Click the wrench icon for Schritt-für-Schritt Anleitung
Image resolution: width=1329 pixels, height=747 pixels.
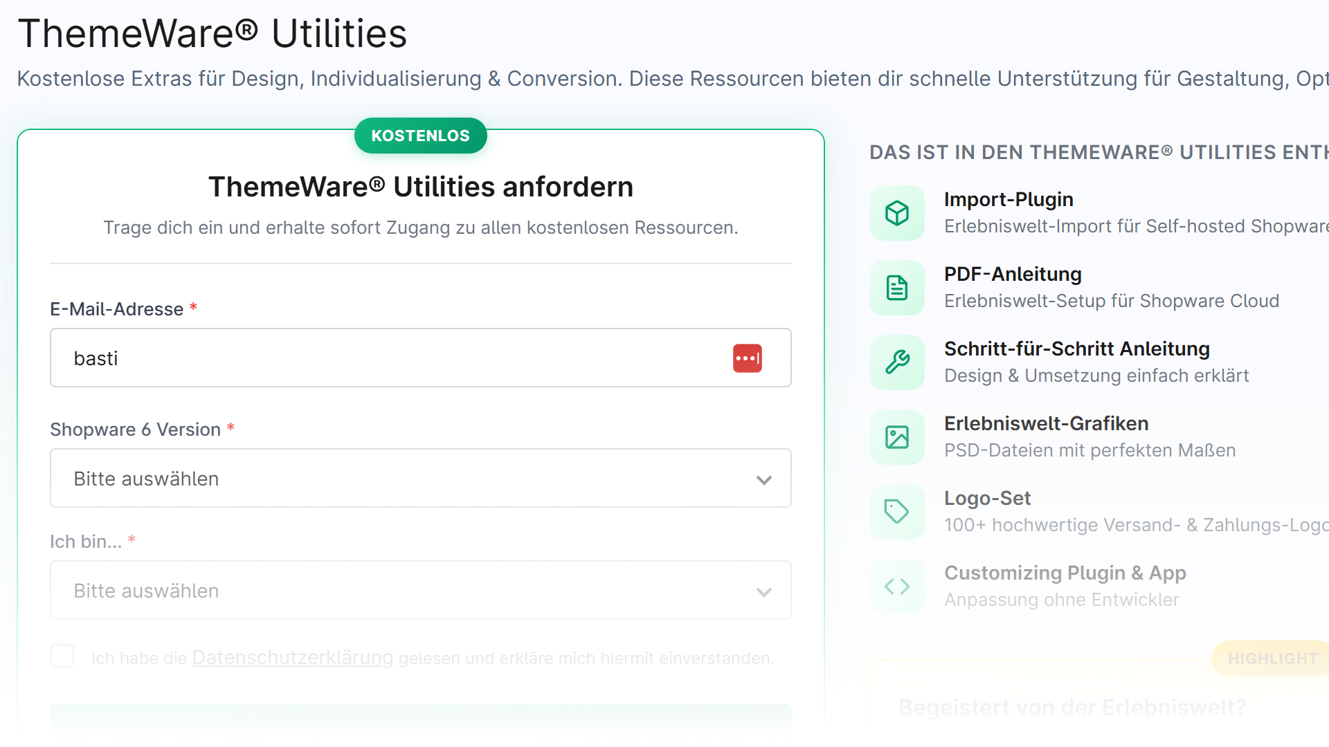click(897, 362)
